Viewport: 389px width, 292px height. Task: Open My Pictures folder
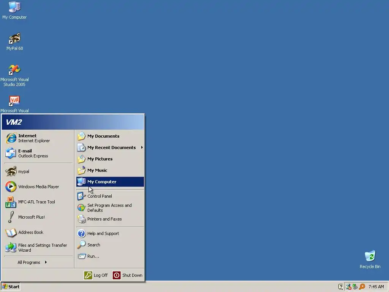coord(110,159)
